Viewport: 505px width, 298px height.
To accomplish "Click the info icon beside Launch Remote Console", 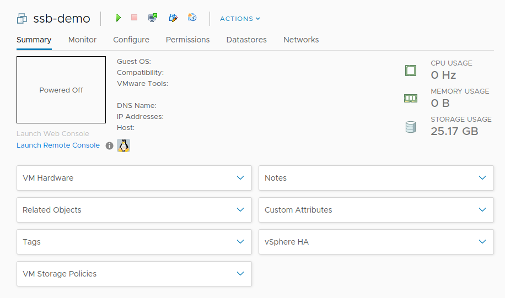I will click(x=109, y=145).
